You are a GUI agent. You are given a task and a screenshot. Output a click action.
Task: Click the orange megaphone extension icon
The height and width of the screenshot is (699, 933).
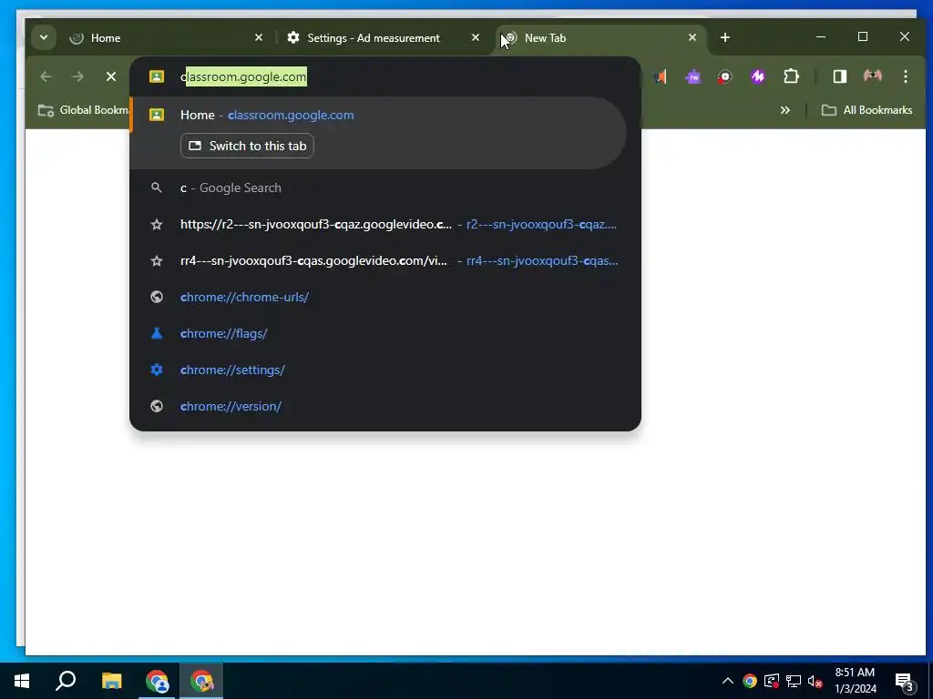660,76
